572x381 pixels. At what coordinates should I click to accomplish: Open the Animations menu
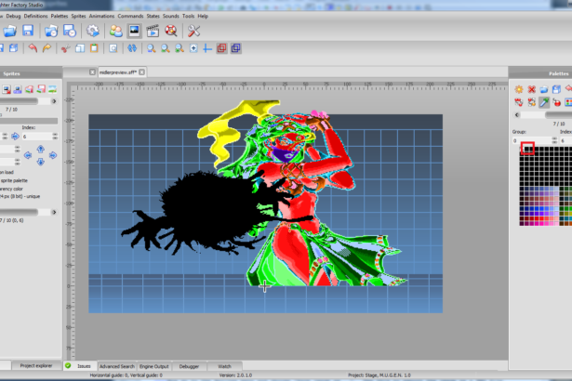click(102, 16)
